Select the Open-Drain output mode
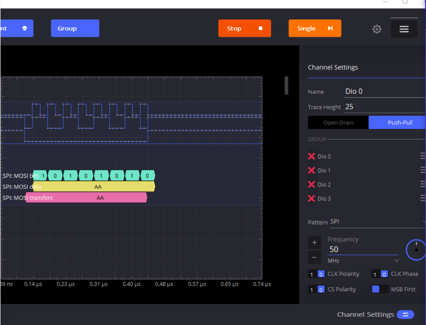The height and width of the screenshot is (325, 426). 338,123
